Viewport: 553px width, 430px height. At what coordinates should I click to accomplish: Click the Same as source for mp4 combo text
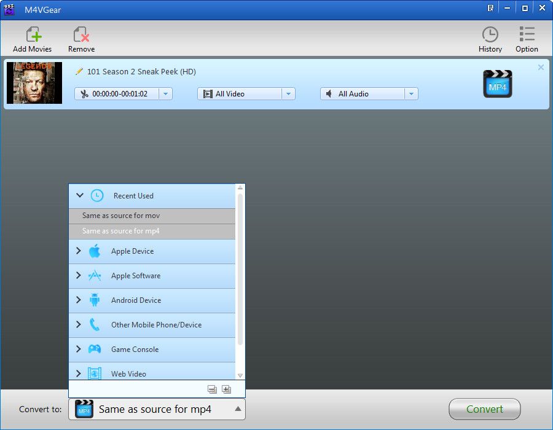[155, 409]
